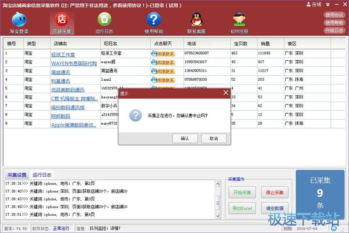Open the 阿郎数码 shop link
The height and width of the screenshot is (233, 349).
click(x=60, y=116)
